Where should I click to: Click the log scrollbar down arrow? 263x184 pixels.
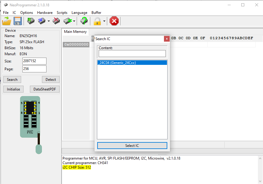click(x=260, y=181)
